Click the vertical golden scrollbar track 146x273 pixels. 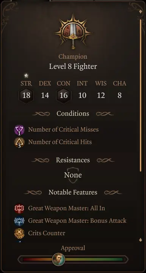click(x=141, y=95)
